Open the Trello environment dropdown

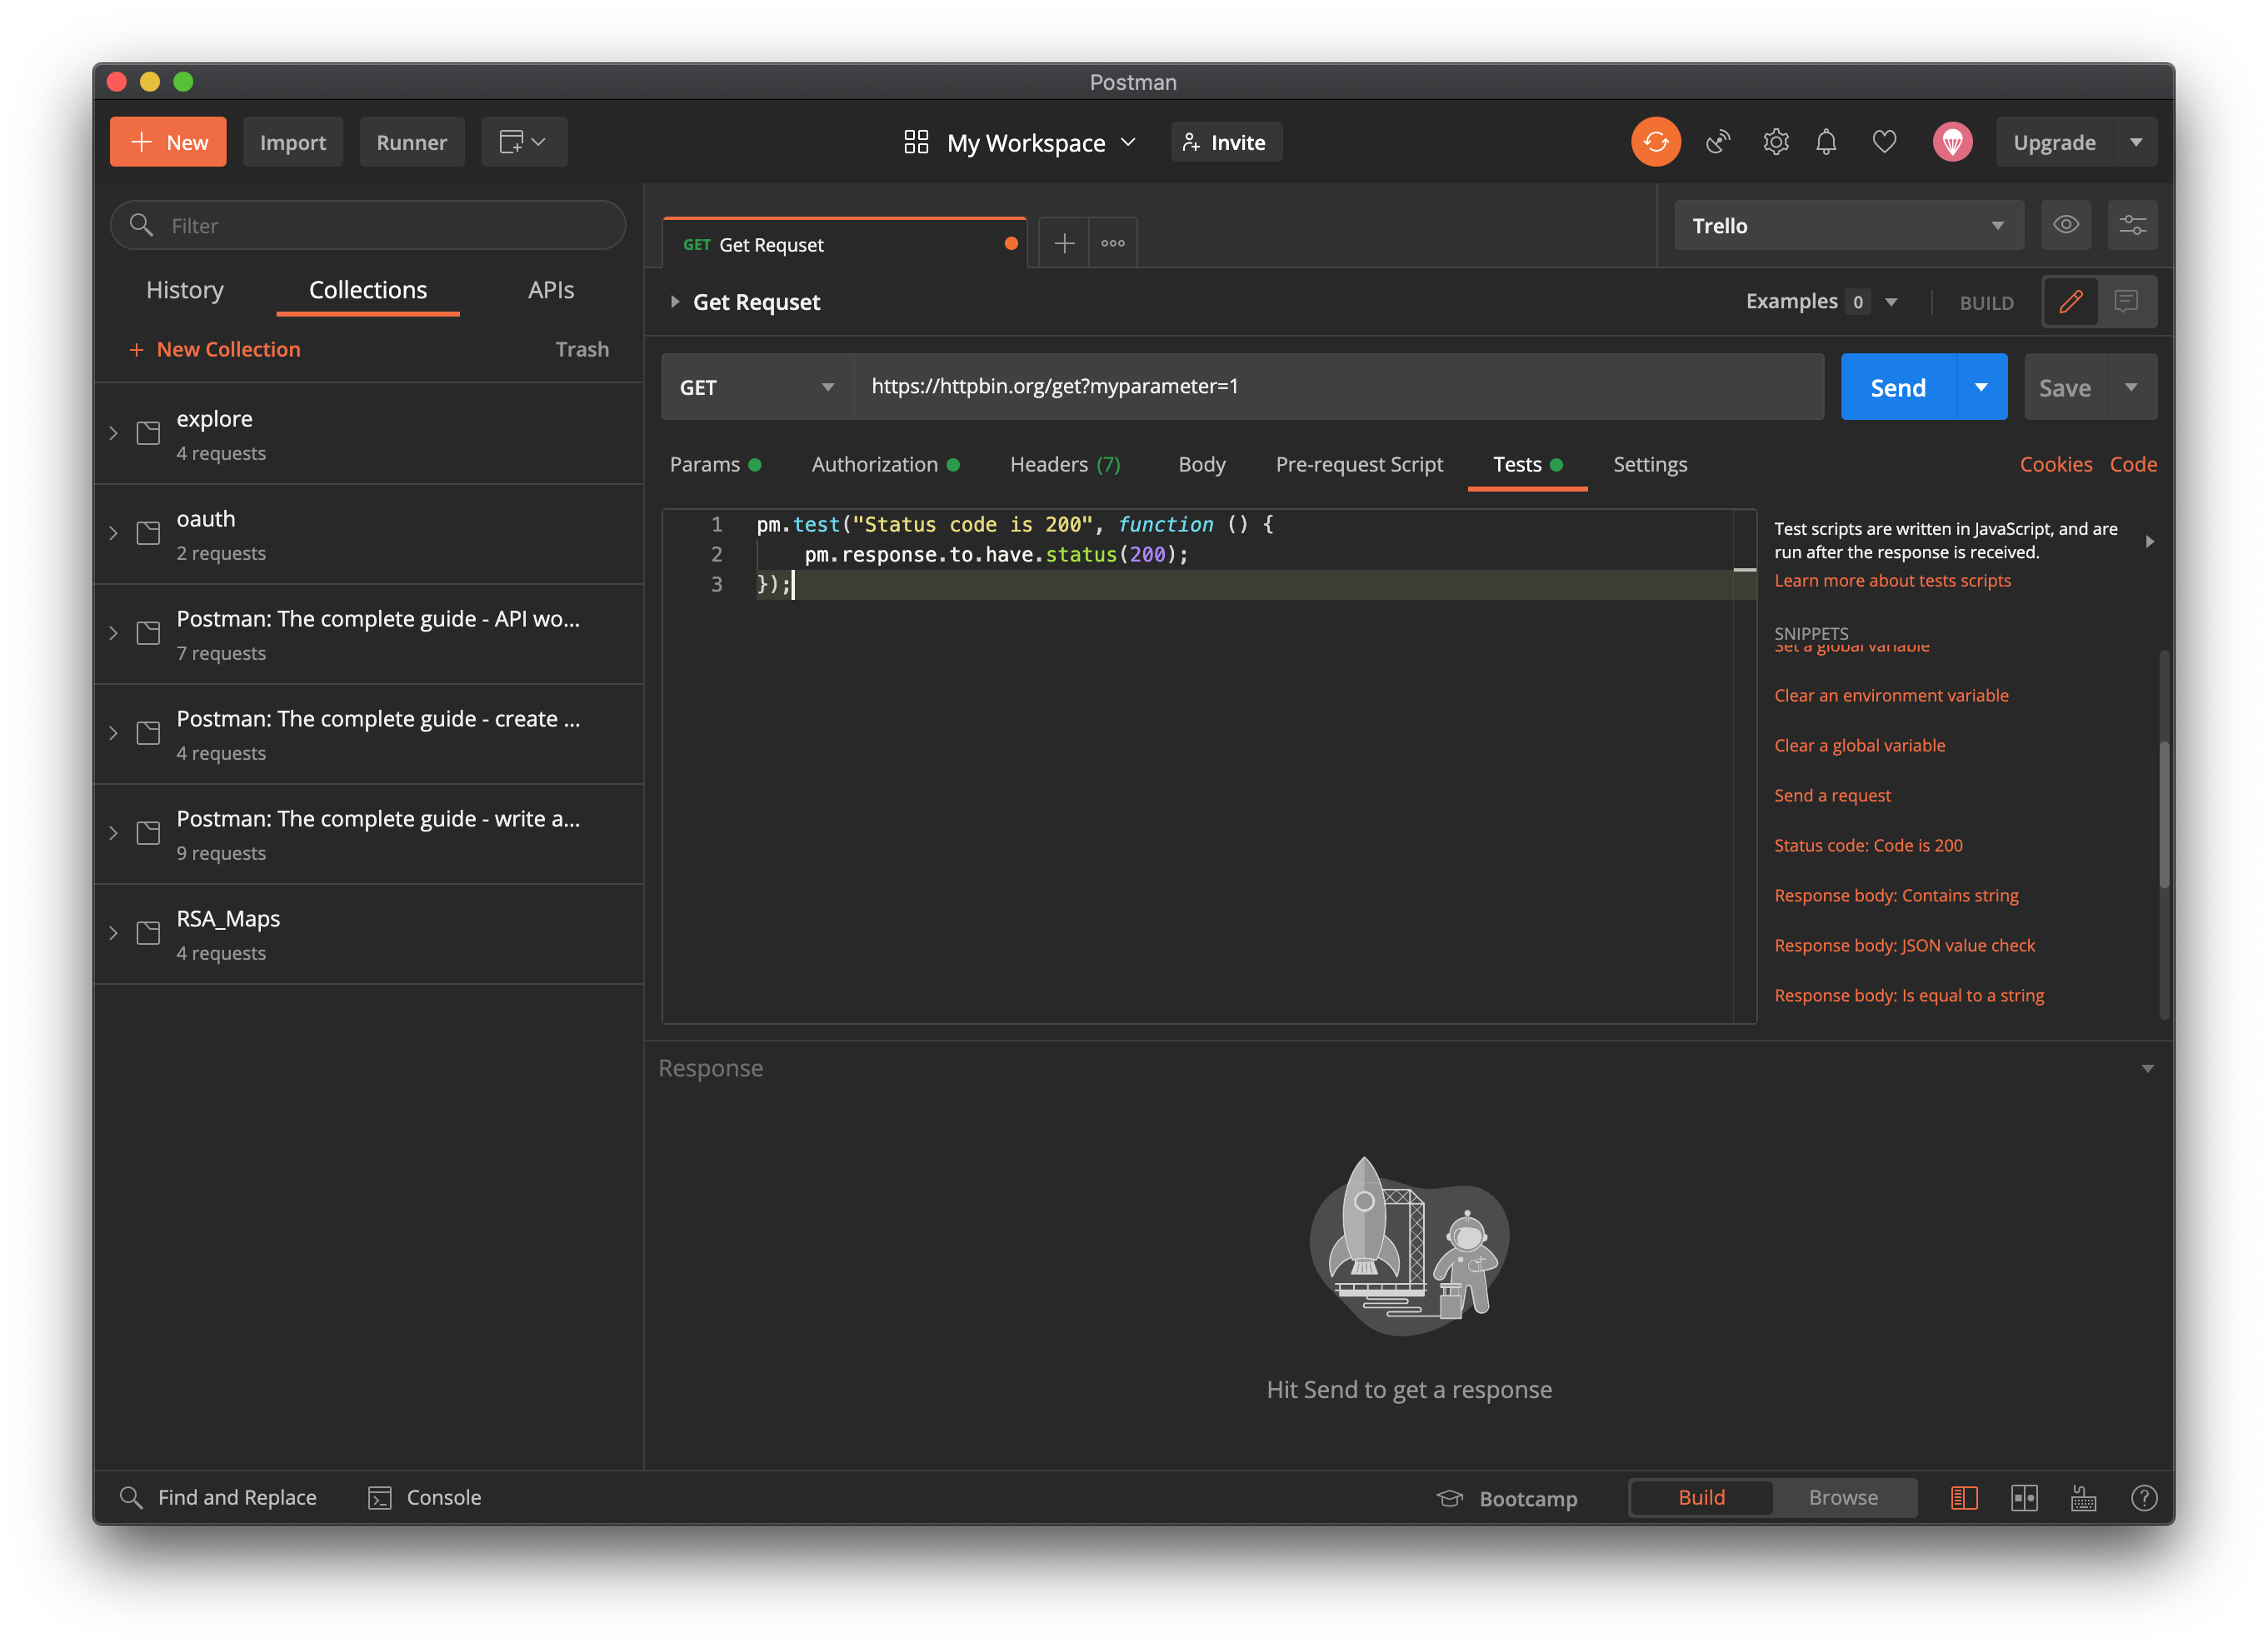pos(1848,225)
